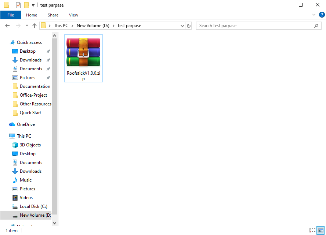This screenshot has width=326, height=235.
Task: Select the RoofstickV1.0.0.zip archive file
Action: coord(83,59)
